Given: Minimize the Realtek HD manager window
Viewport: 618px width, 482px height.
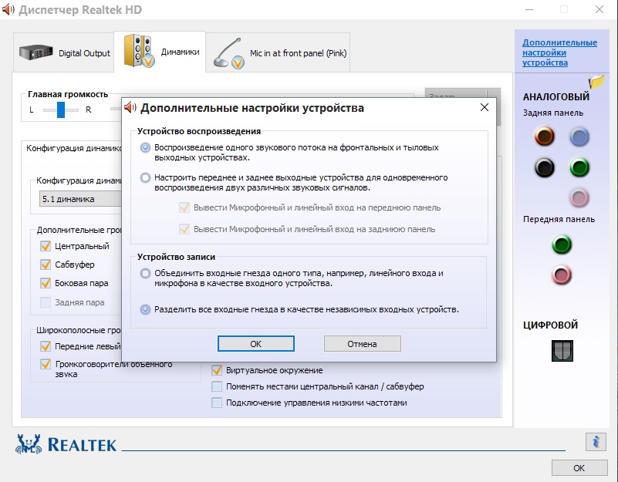Looking at the screenshot, I should point(529,9).
